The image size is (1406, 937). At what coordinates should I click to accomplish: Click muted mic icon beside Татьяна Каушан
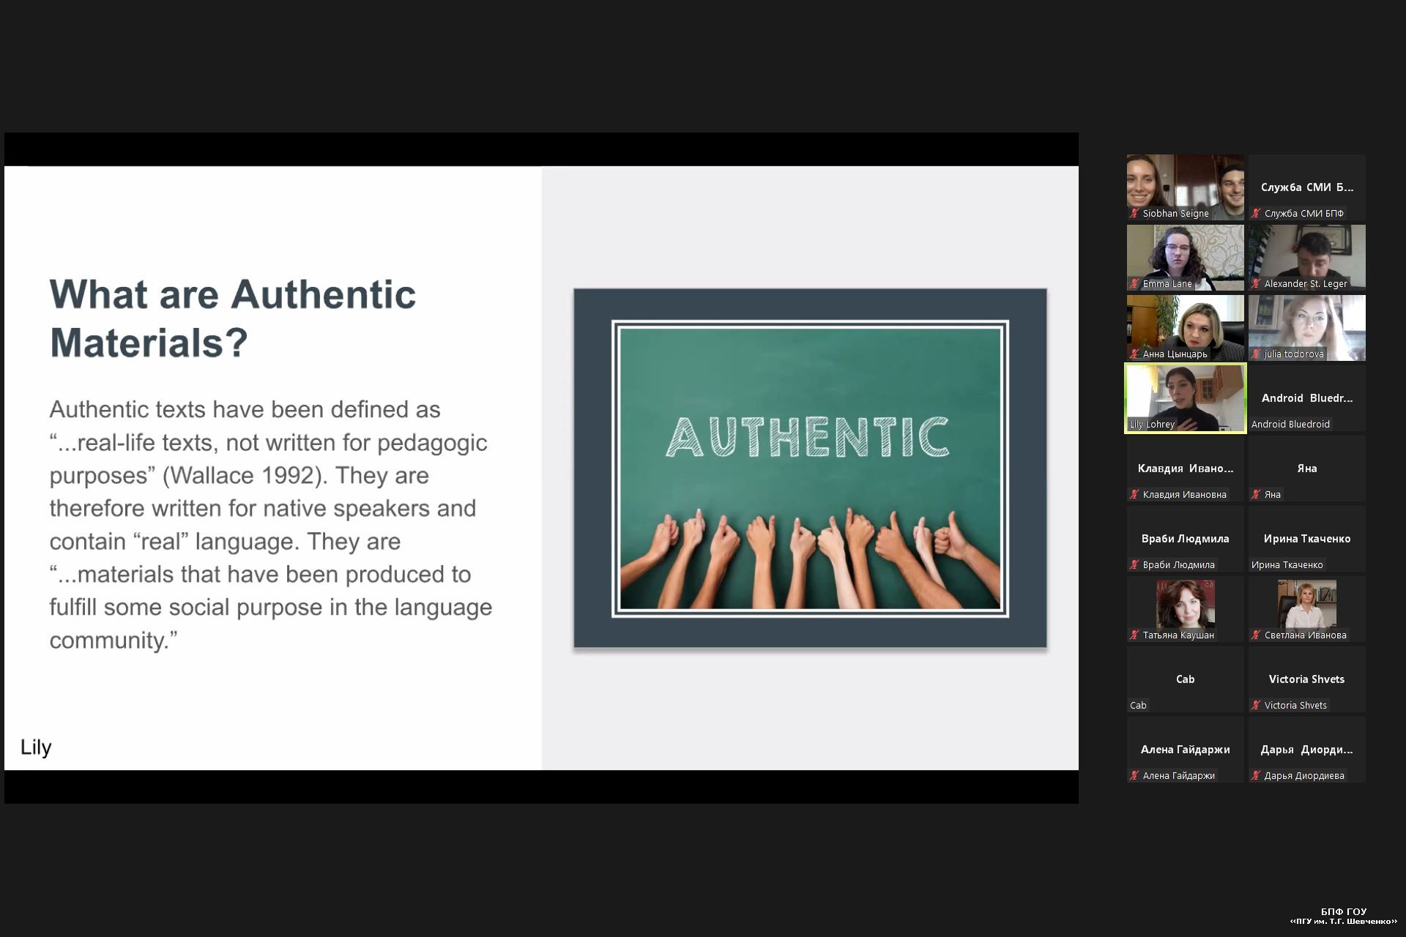coord(1134,635)
